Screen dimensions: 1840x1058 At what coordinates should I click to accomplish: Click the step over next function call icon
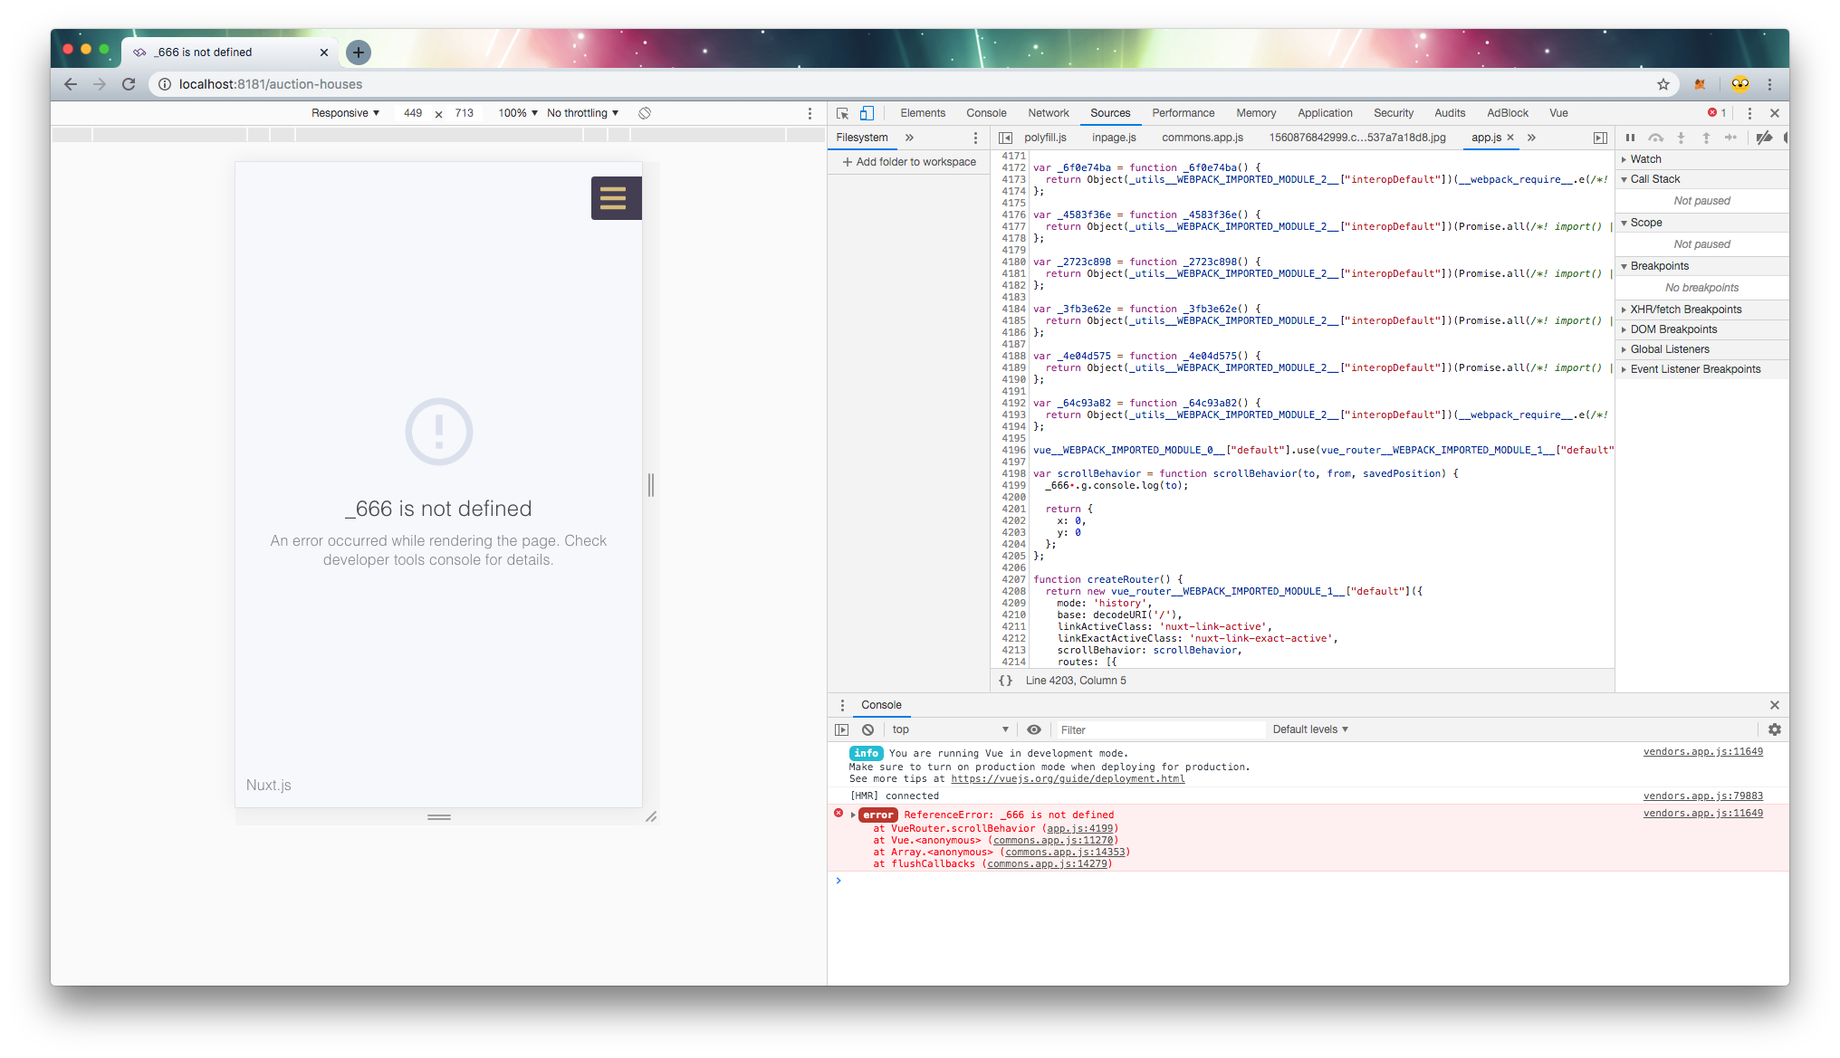[x=1655, y=138]
